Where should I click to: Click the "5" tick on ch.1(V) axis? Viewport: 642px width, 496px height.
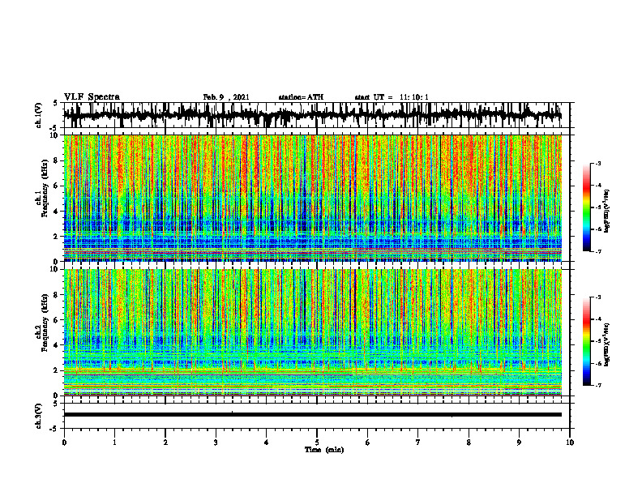pyautogui.click(x=55, y=104)
